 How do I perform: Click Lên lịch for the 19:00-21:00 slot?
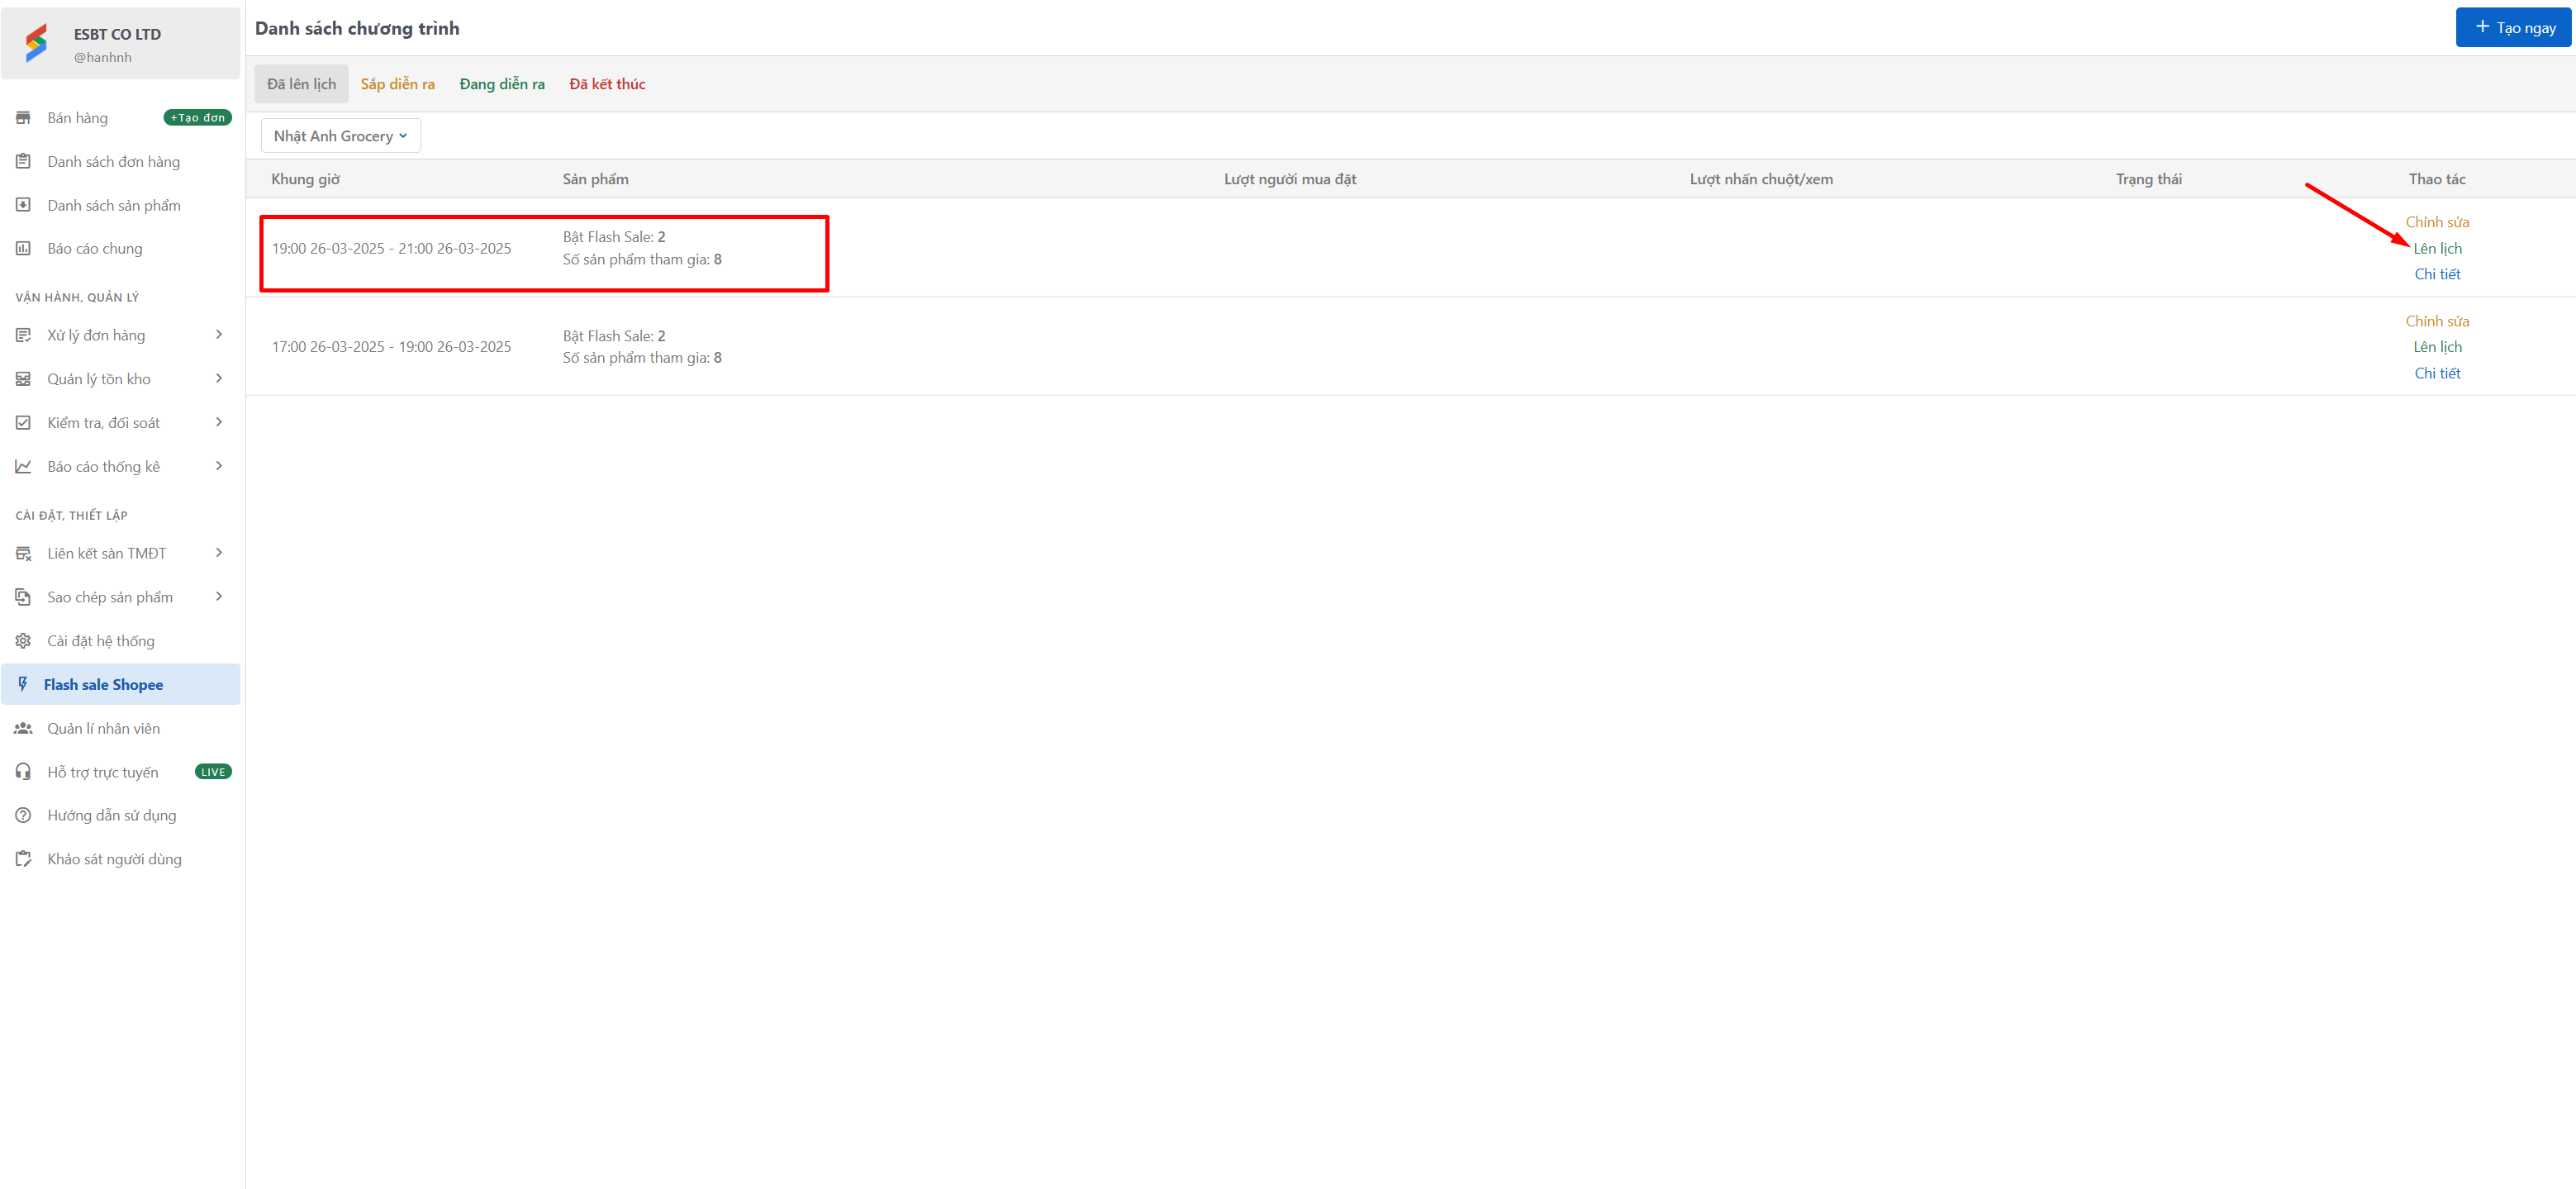point(2437,248)
